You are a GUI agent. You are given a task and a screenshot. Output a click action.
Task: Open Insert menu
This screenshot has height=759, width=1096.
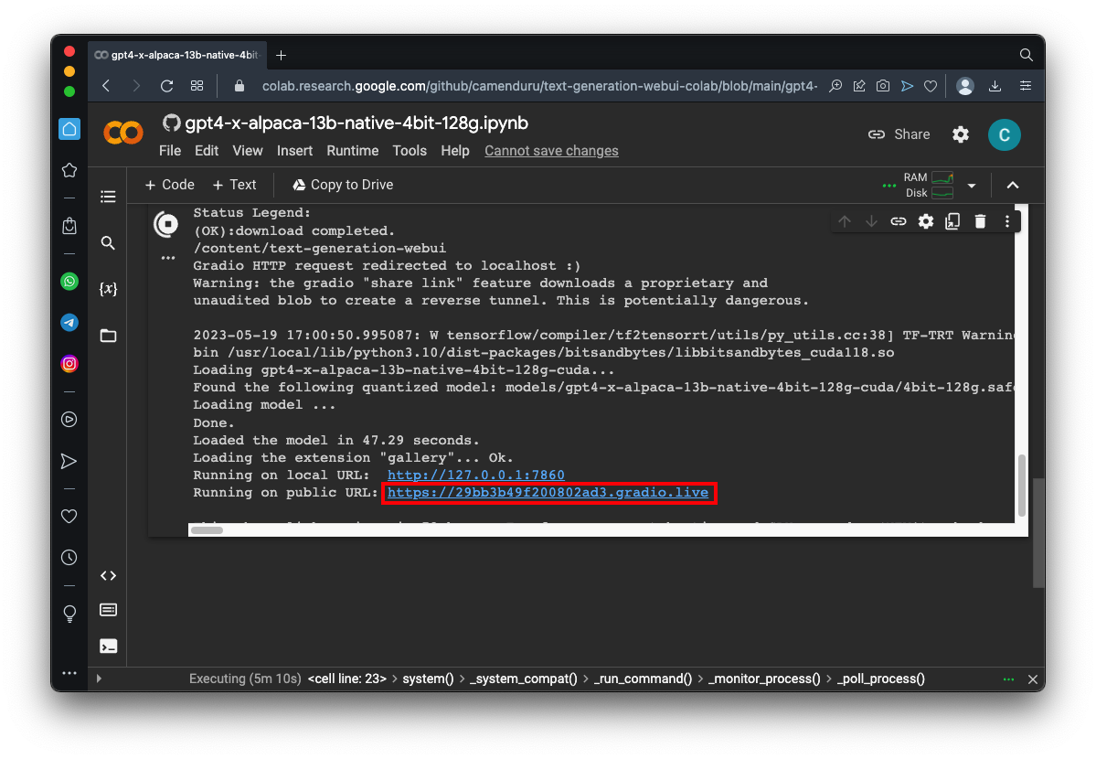point(294,151)
